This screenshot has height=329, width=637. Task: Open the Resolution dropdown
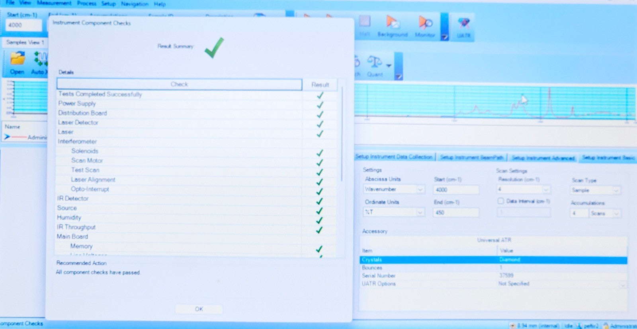point(524,190)
